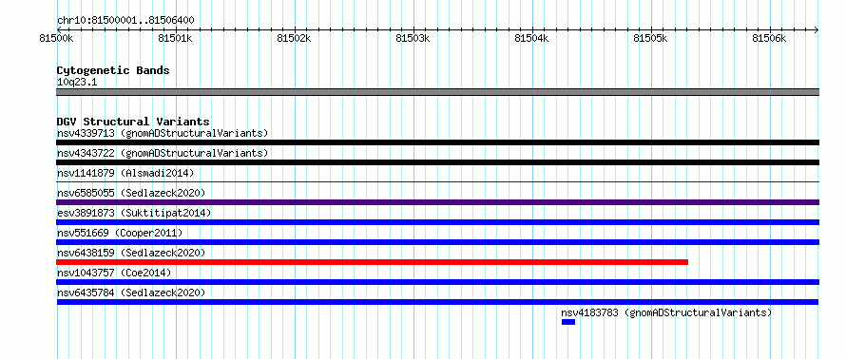Select the thin purple line for nsv1141879

(x=437, y=182)
